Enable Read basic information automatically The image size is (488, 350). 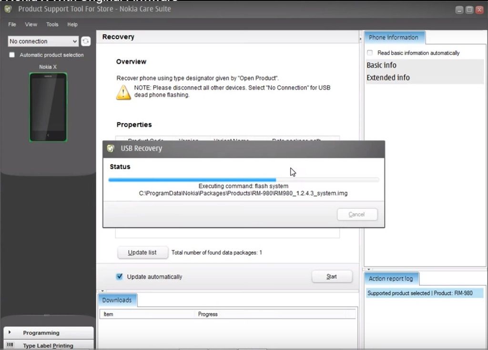tap(370, 53)
